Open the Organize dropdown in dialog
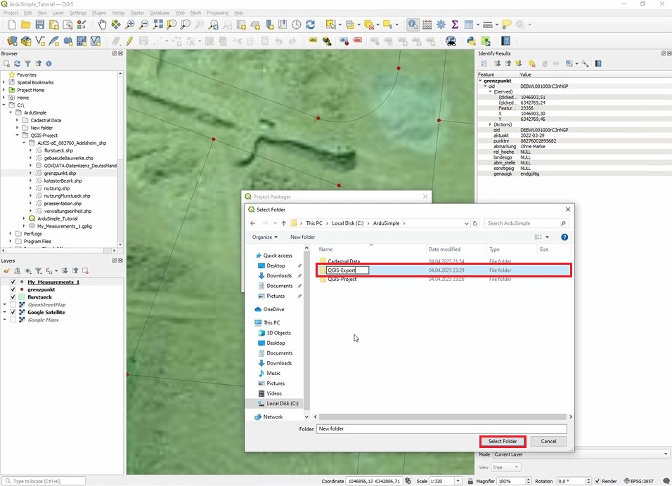The image size is (672, 486). tap(264, 237)
